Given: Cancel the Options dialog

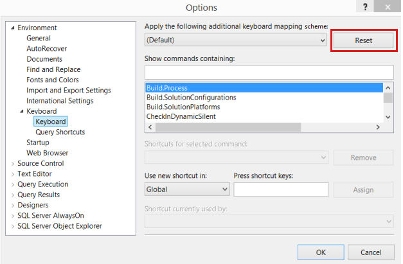Looking at the screenshot, I should pyautogui.click(x=371, y=252).
